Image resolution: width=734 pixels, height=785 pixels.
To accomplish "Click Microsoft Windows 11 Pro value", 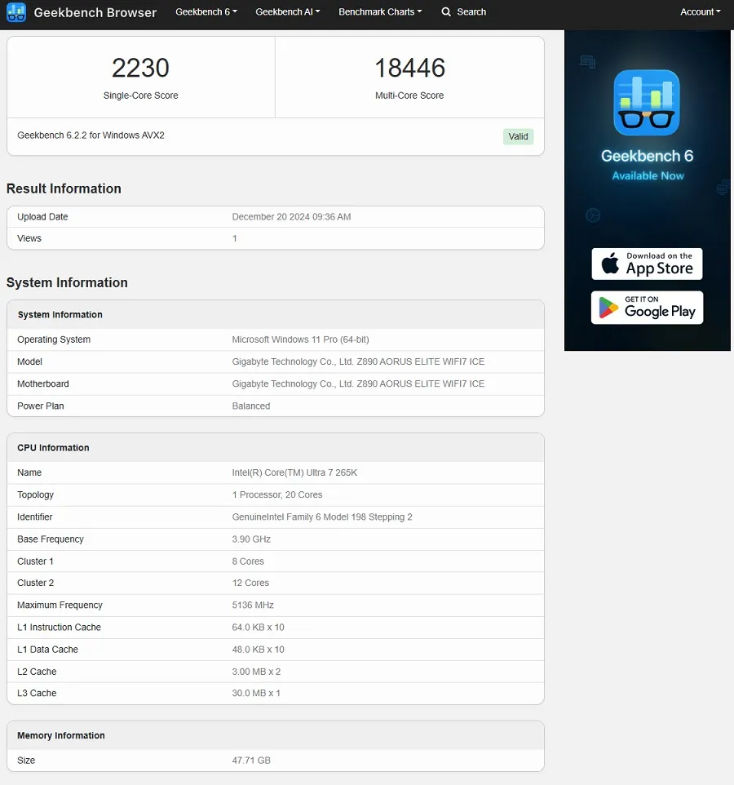I will (300, 339).
